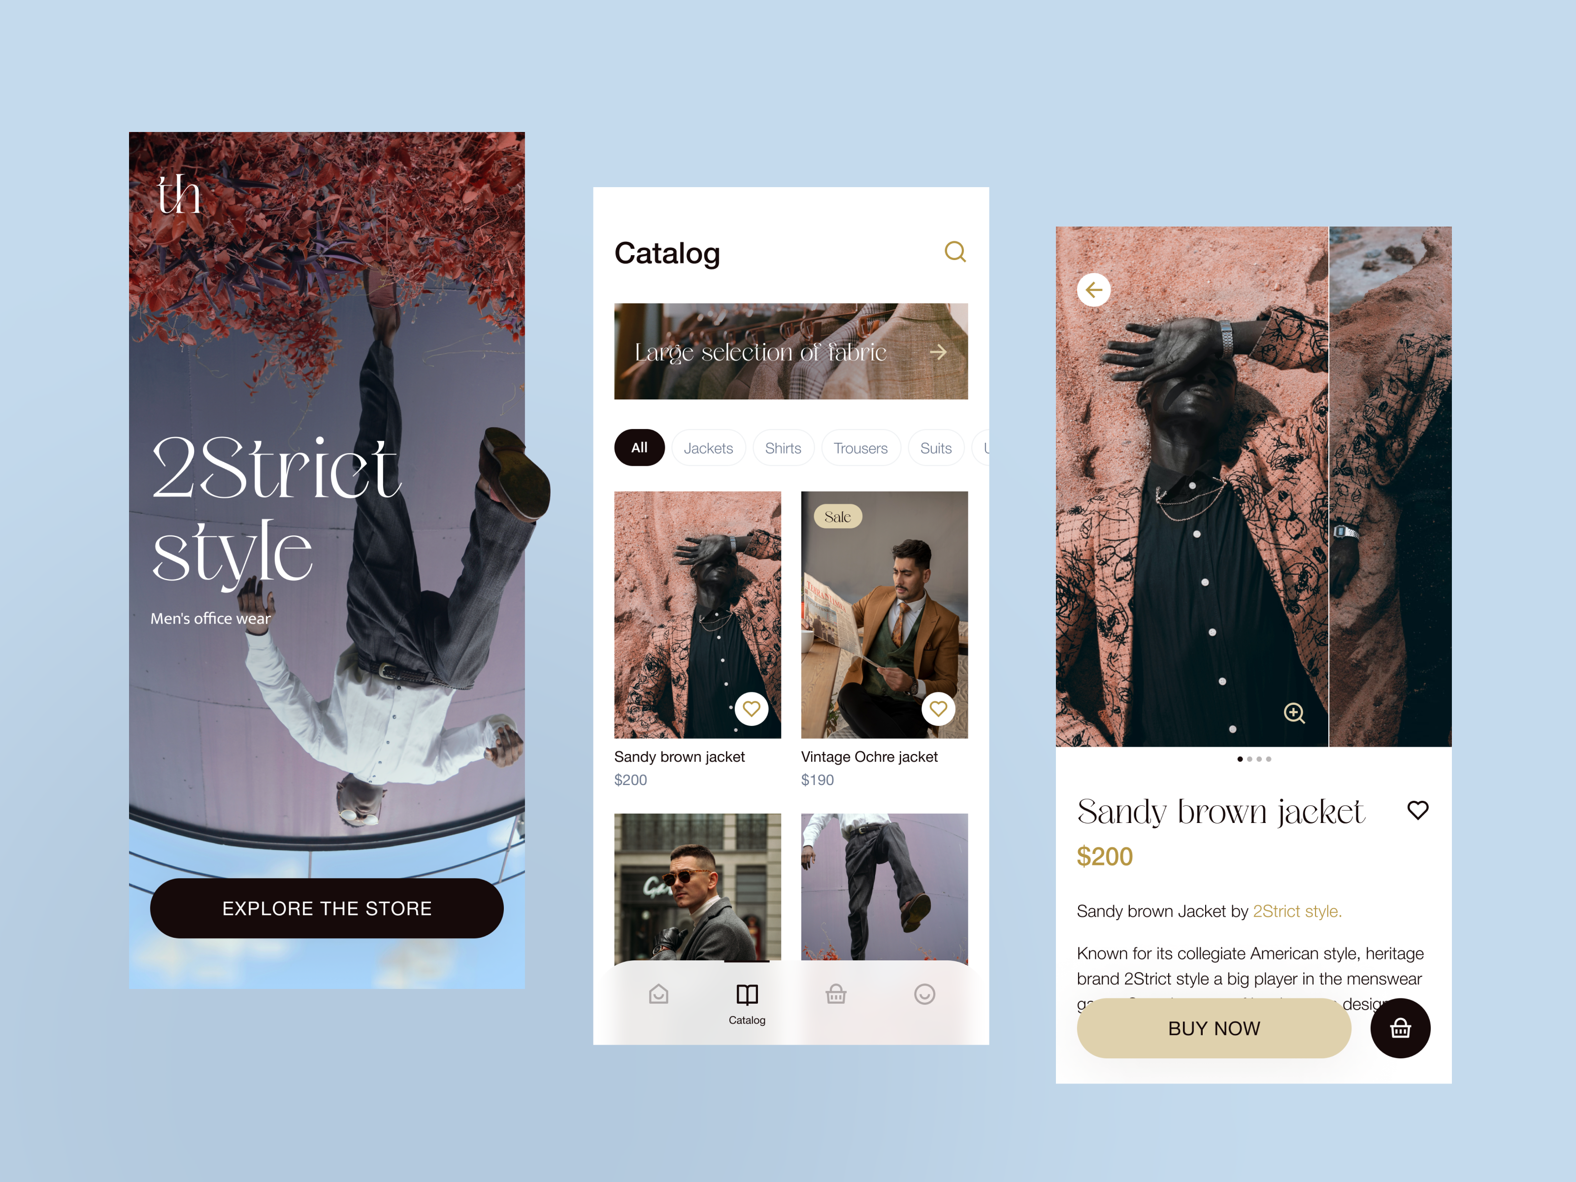Select Shirts category from filter bar

[781, 447]
